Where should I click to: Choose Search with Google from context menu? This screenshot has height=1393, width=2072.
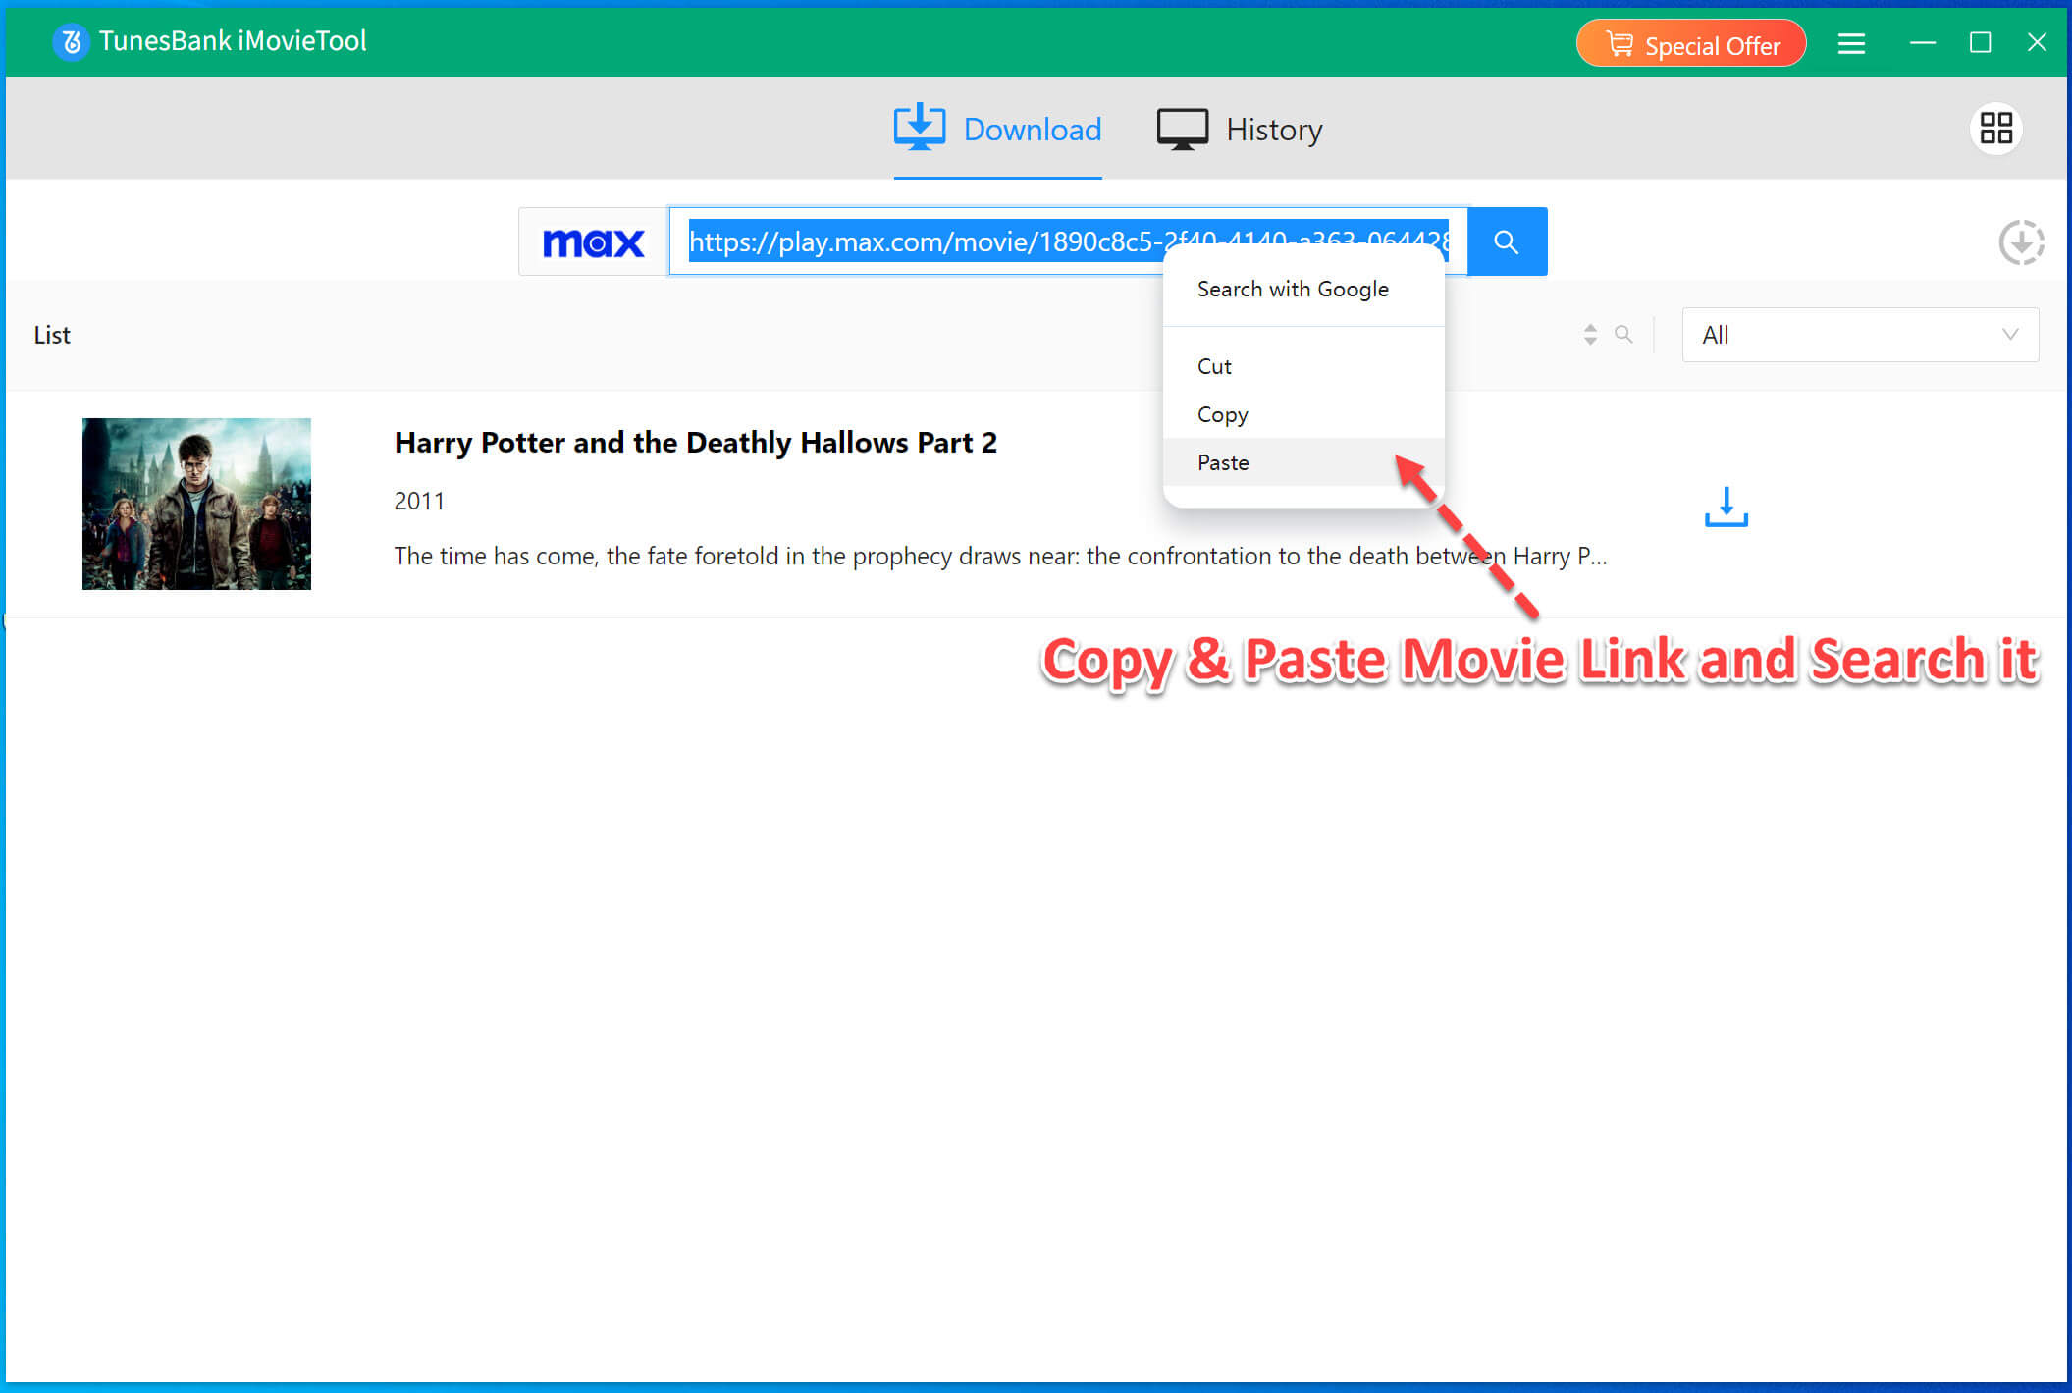(1303, 290)
